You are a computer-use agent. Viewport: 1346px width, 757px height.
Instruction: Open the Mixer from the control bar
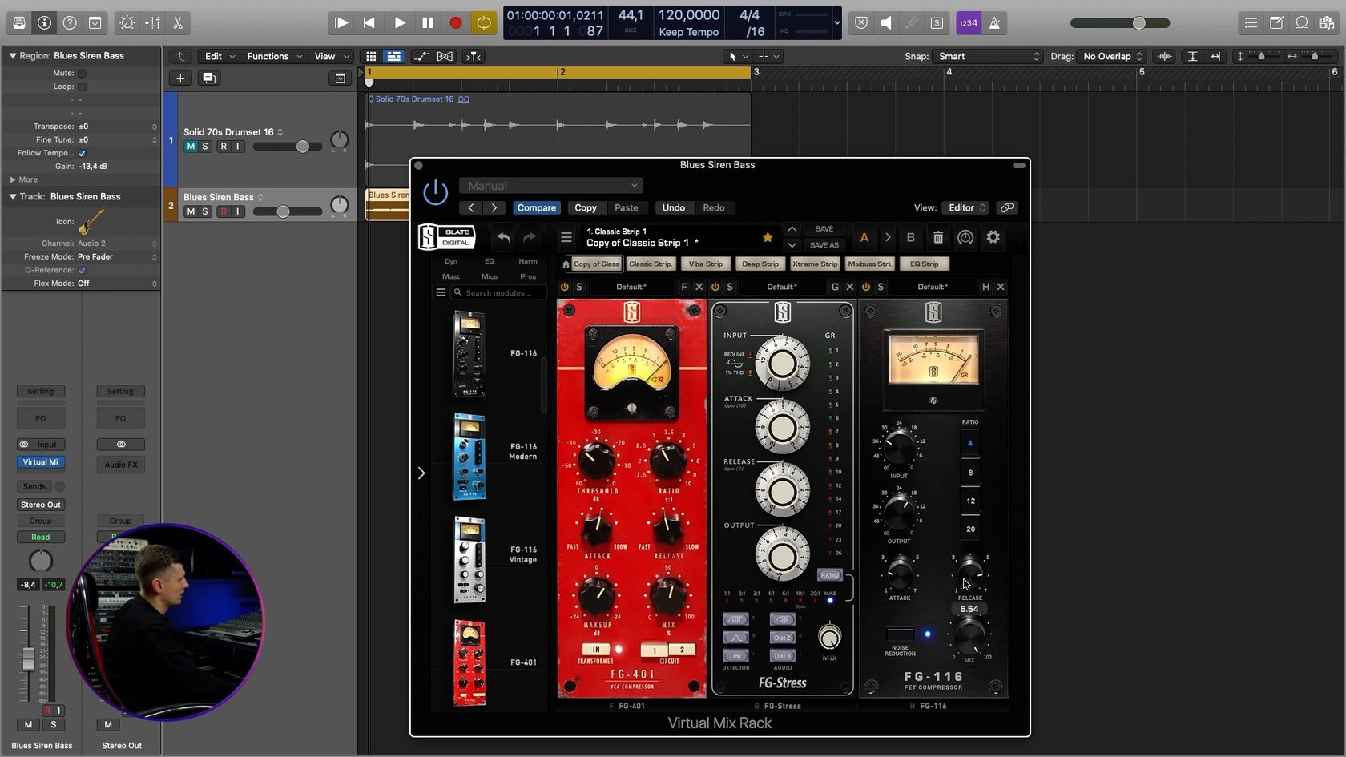point(152,23)
